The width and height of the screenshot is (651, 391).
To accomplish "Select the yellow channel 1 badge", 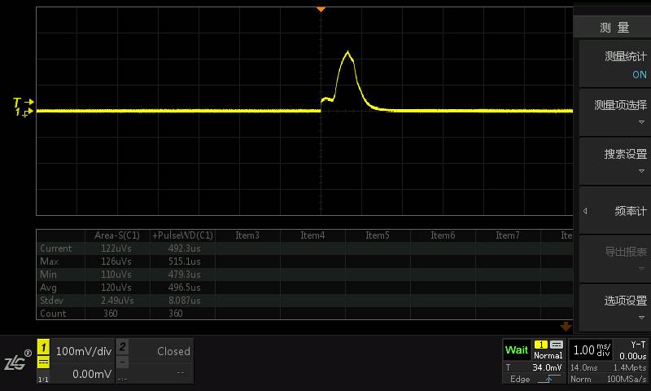I will (x=44, y=347).
